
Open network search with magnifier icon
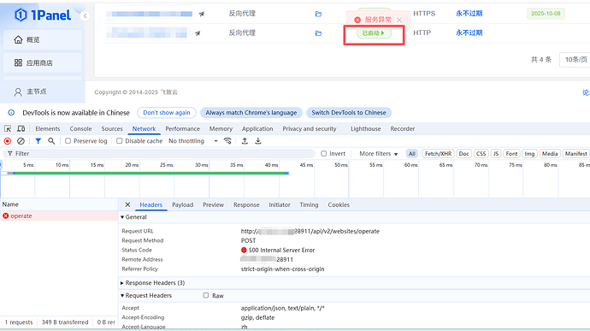point(51,141)
